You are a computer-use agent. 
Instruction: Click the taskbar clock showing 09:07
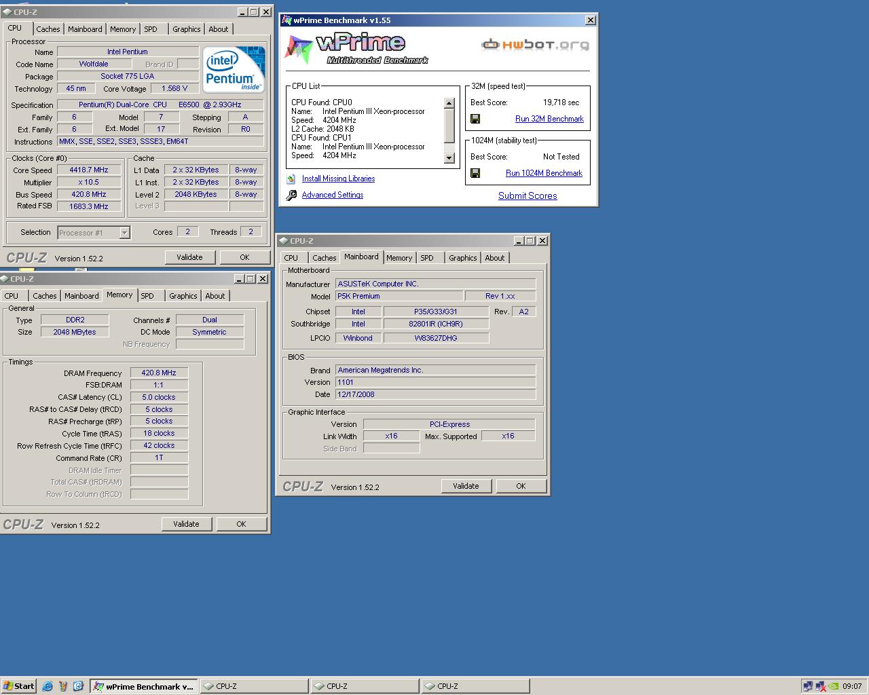(x=852, y=686)
